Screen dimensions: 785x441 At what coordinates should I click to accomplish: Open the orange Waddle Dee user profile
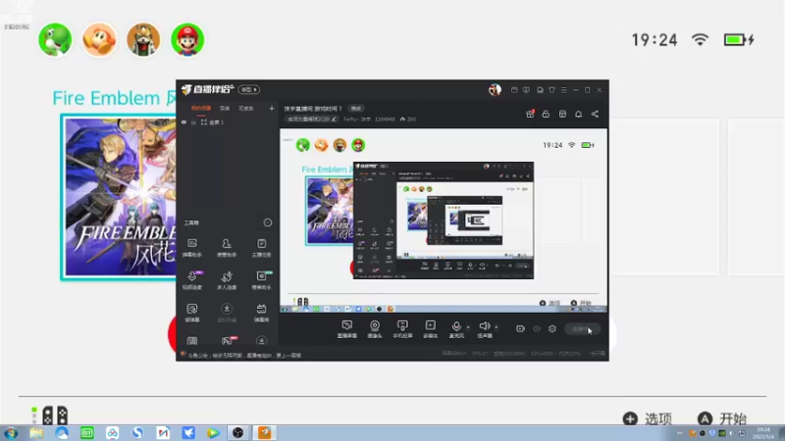point(99,39)
